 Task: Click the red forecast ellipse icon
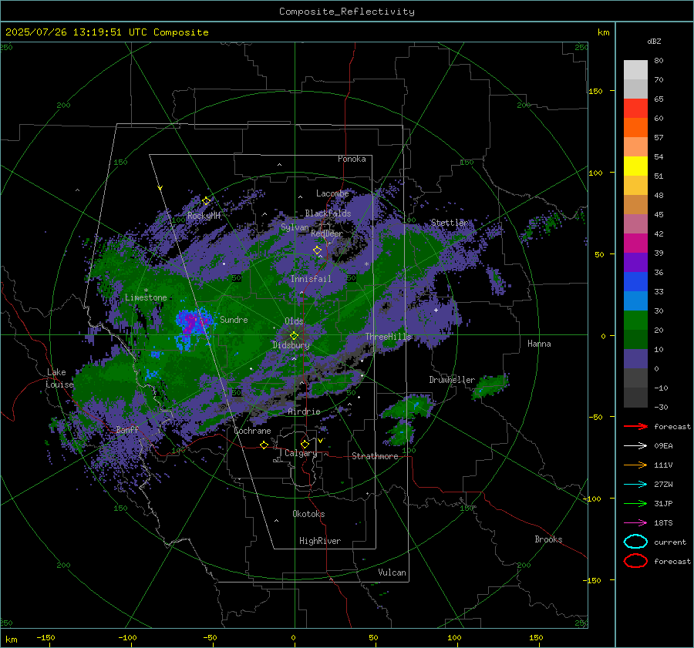pyautogui.click(x=635, y=561)
